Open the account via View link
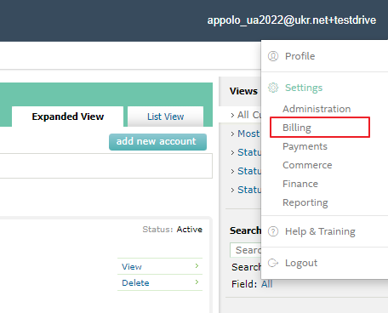Screen dimensions: 388x313 point(132,266)
